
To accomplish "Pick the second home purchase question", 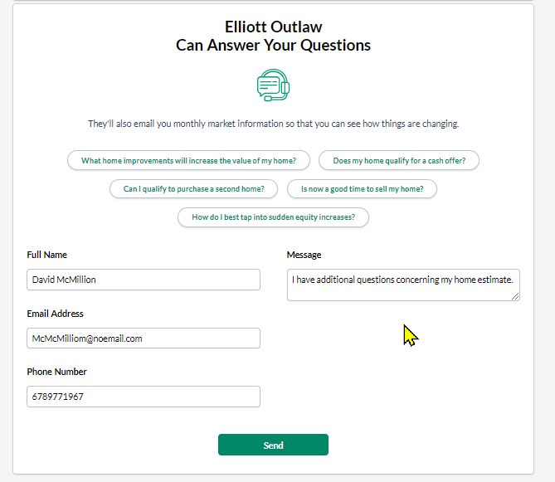I will coord(194,189).
